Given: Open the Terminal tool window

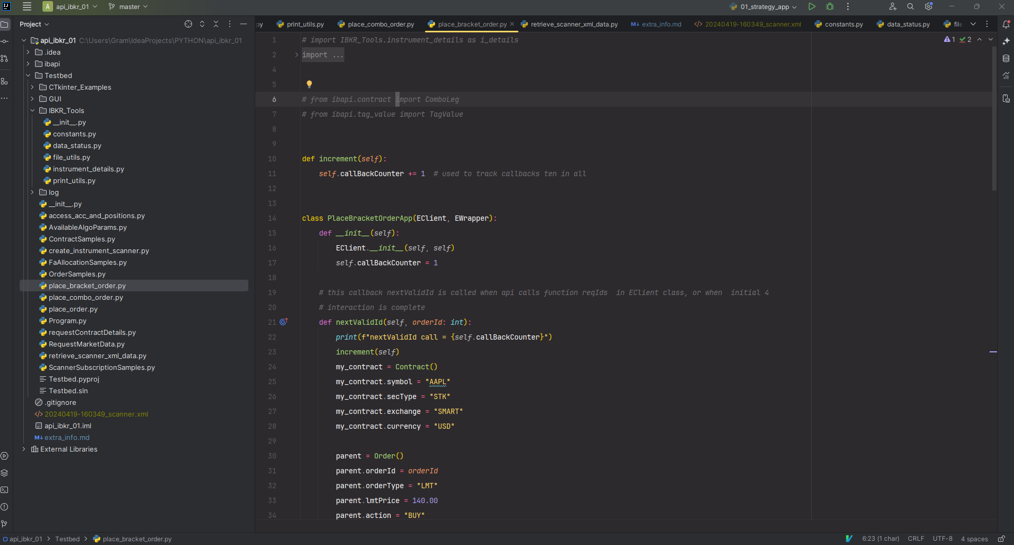Looking at the screenshot, I should 4,490.
